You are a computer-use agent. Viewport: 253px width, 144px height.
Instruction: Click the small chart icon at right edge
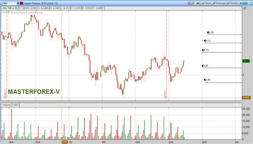[x=244, y=8]
